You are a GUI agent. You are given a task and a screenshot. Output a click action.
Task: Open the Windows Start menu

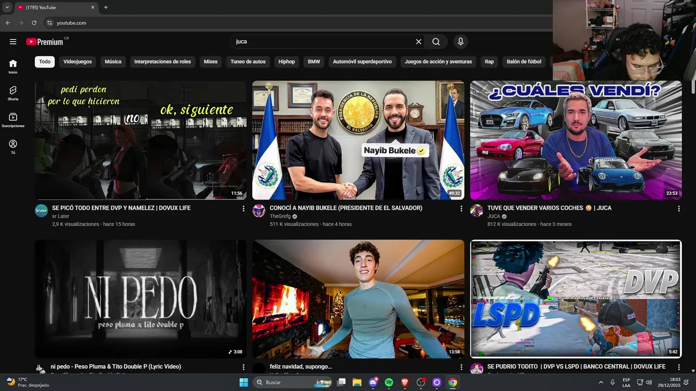[x=244, y=382]
